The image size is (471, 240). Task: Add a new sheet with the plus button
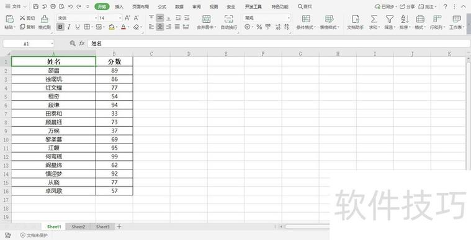(x=119, y=226)
